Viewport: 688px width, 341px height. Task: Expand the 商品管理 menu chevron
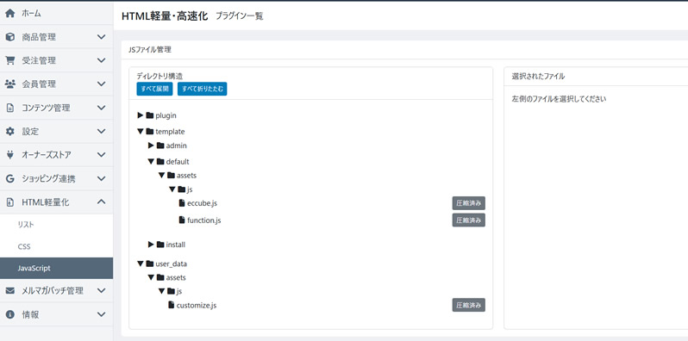pos(102,37)
